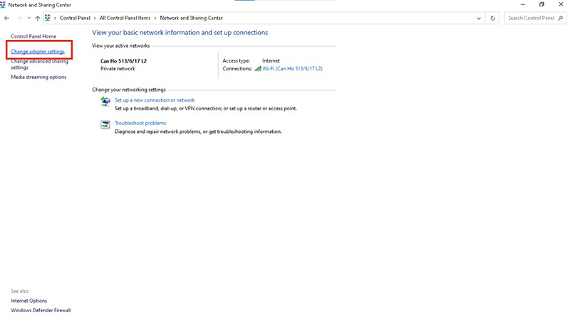Click the Troubleshoot problems icon
570x320 pixels.
105,126
